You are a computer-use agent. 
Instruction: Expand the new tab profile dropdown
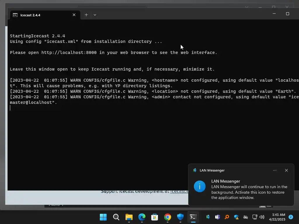pos(95,15)
